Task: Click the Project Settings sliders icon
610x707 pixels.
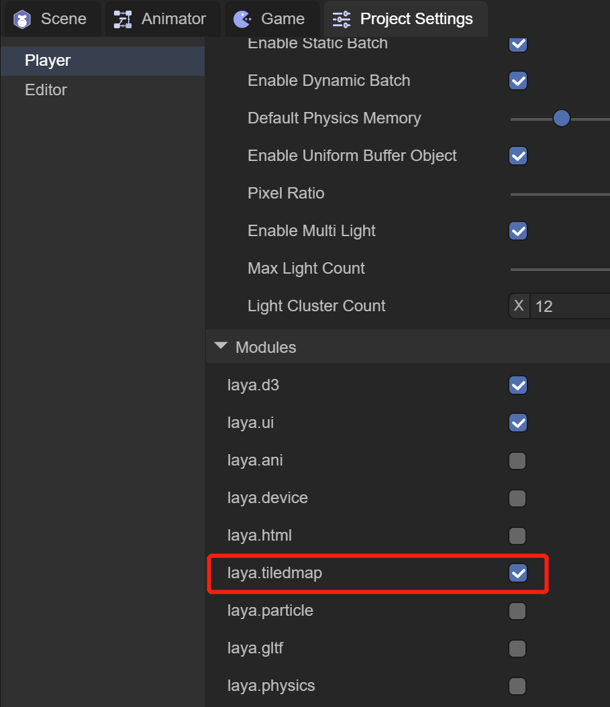Action: (342, 19)
